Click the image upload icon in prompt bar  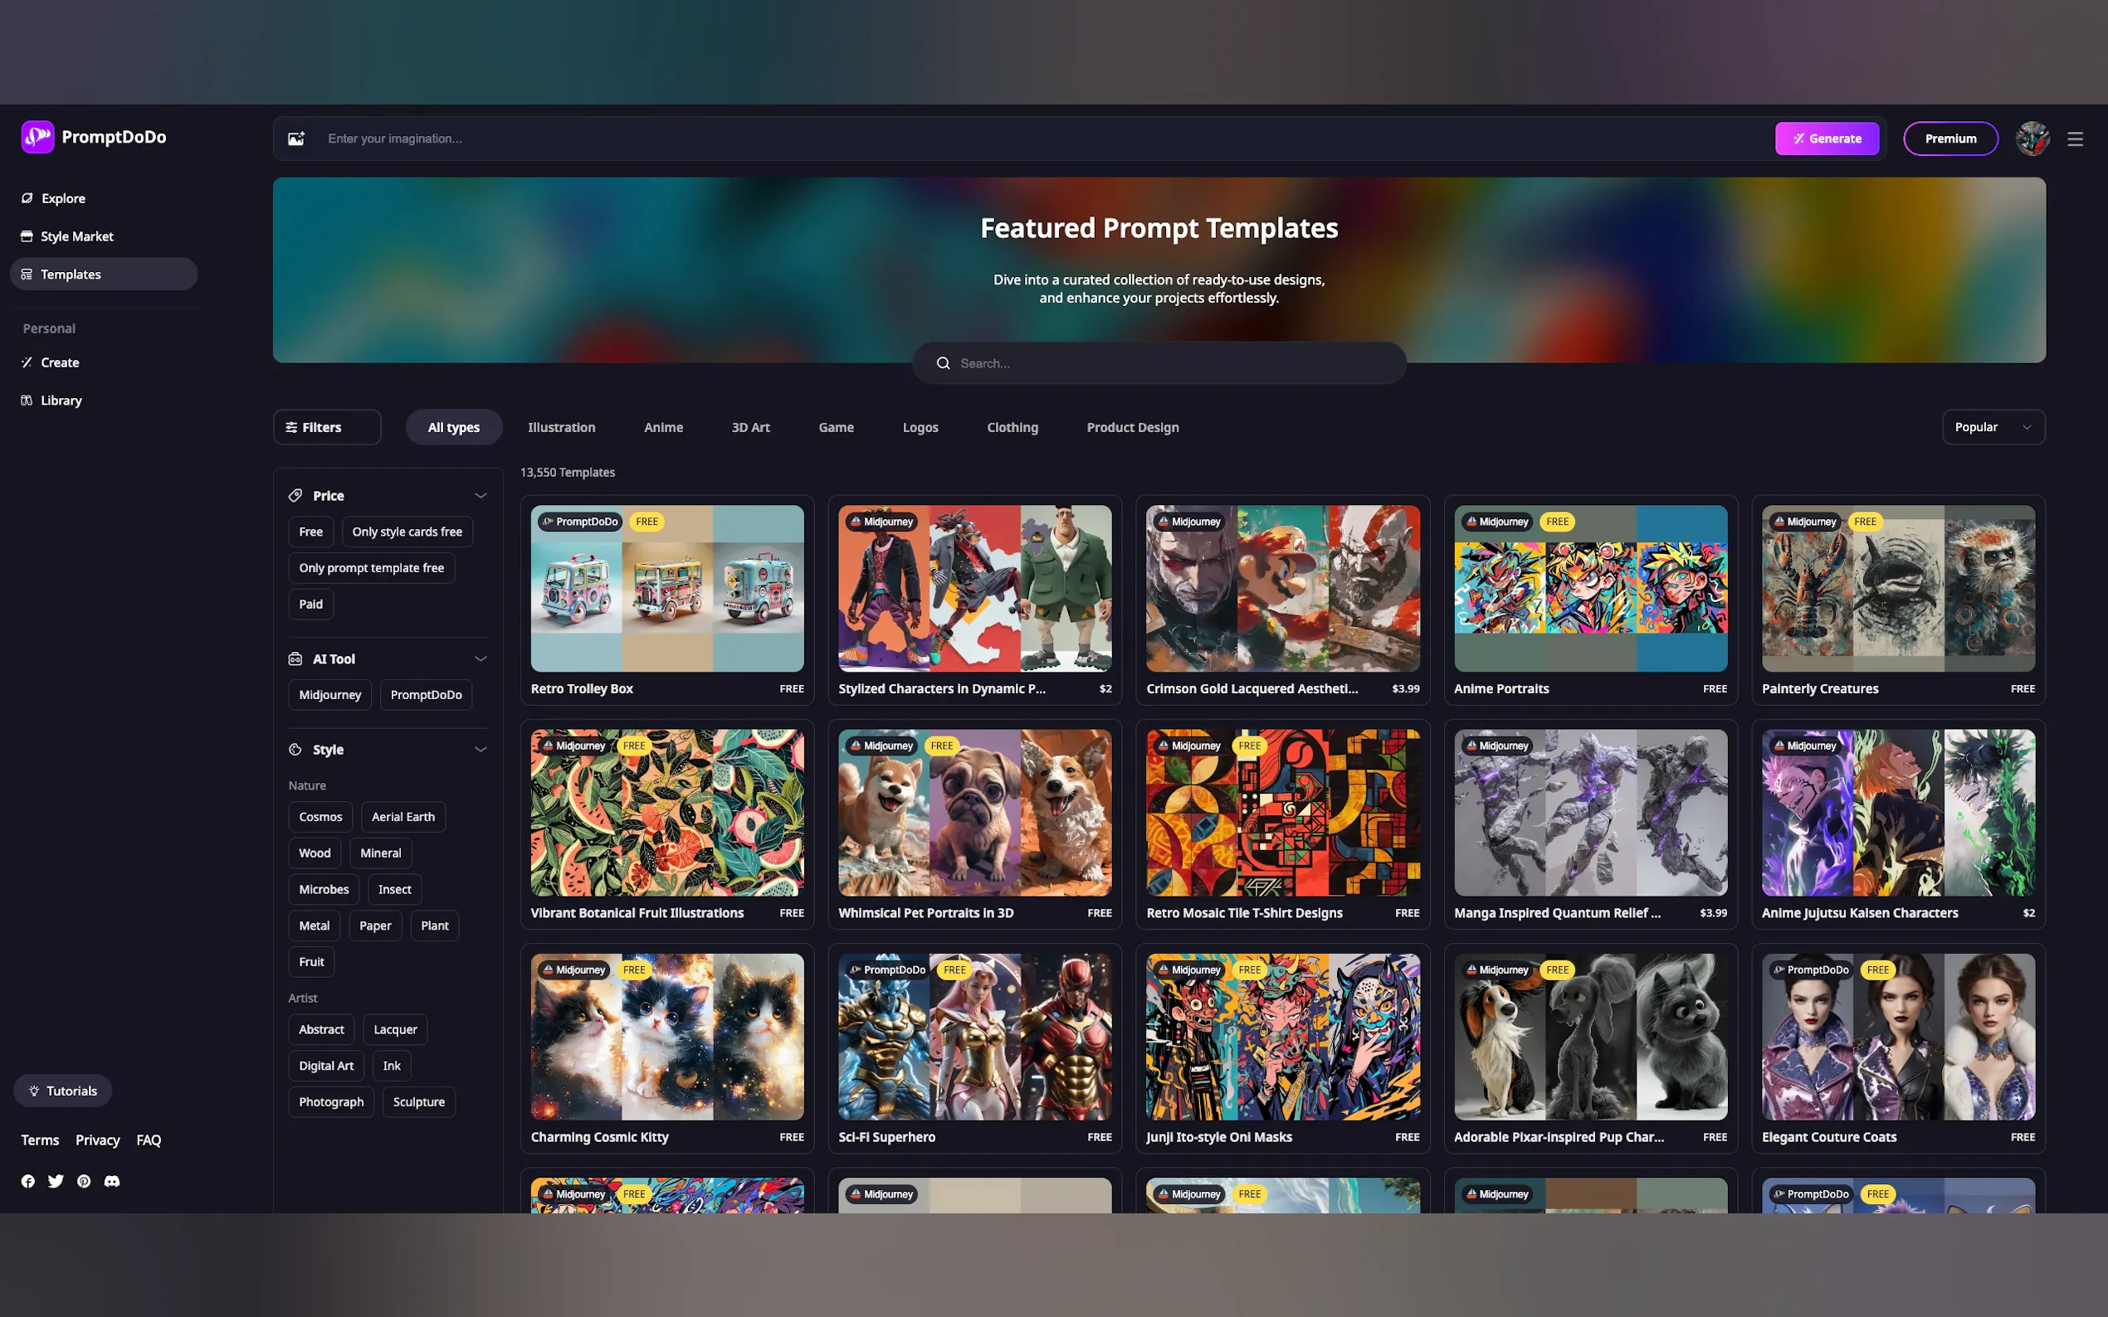point(296,139)
